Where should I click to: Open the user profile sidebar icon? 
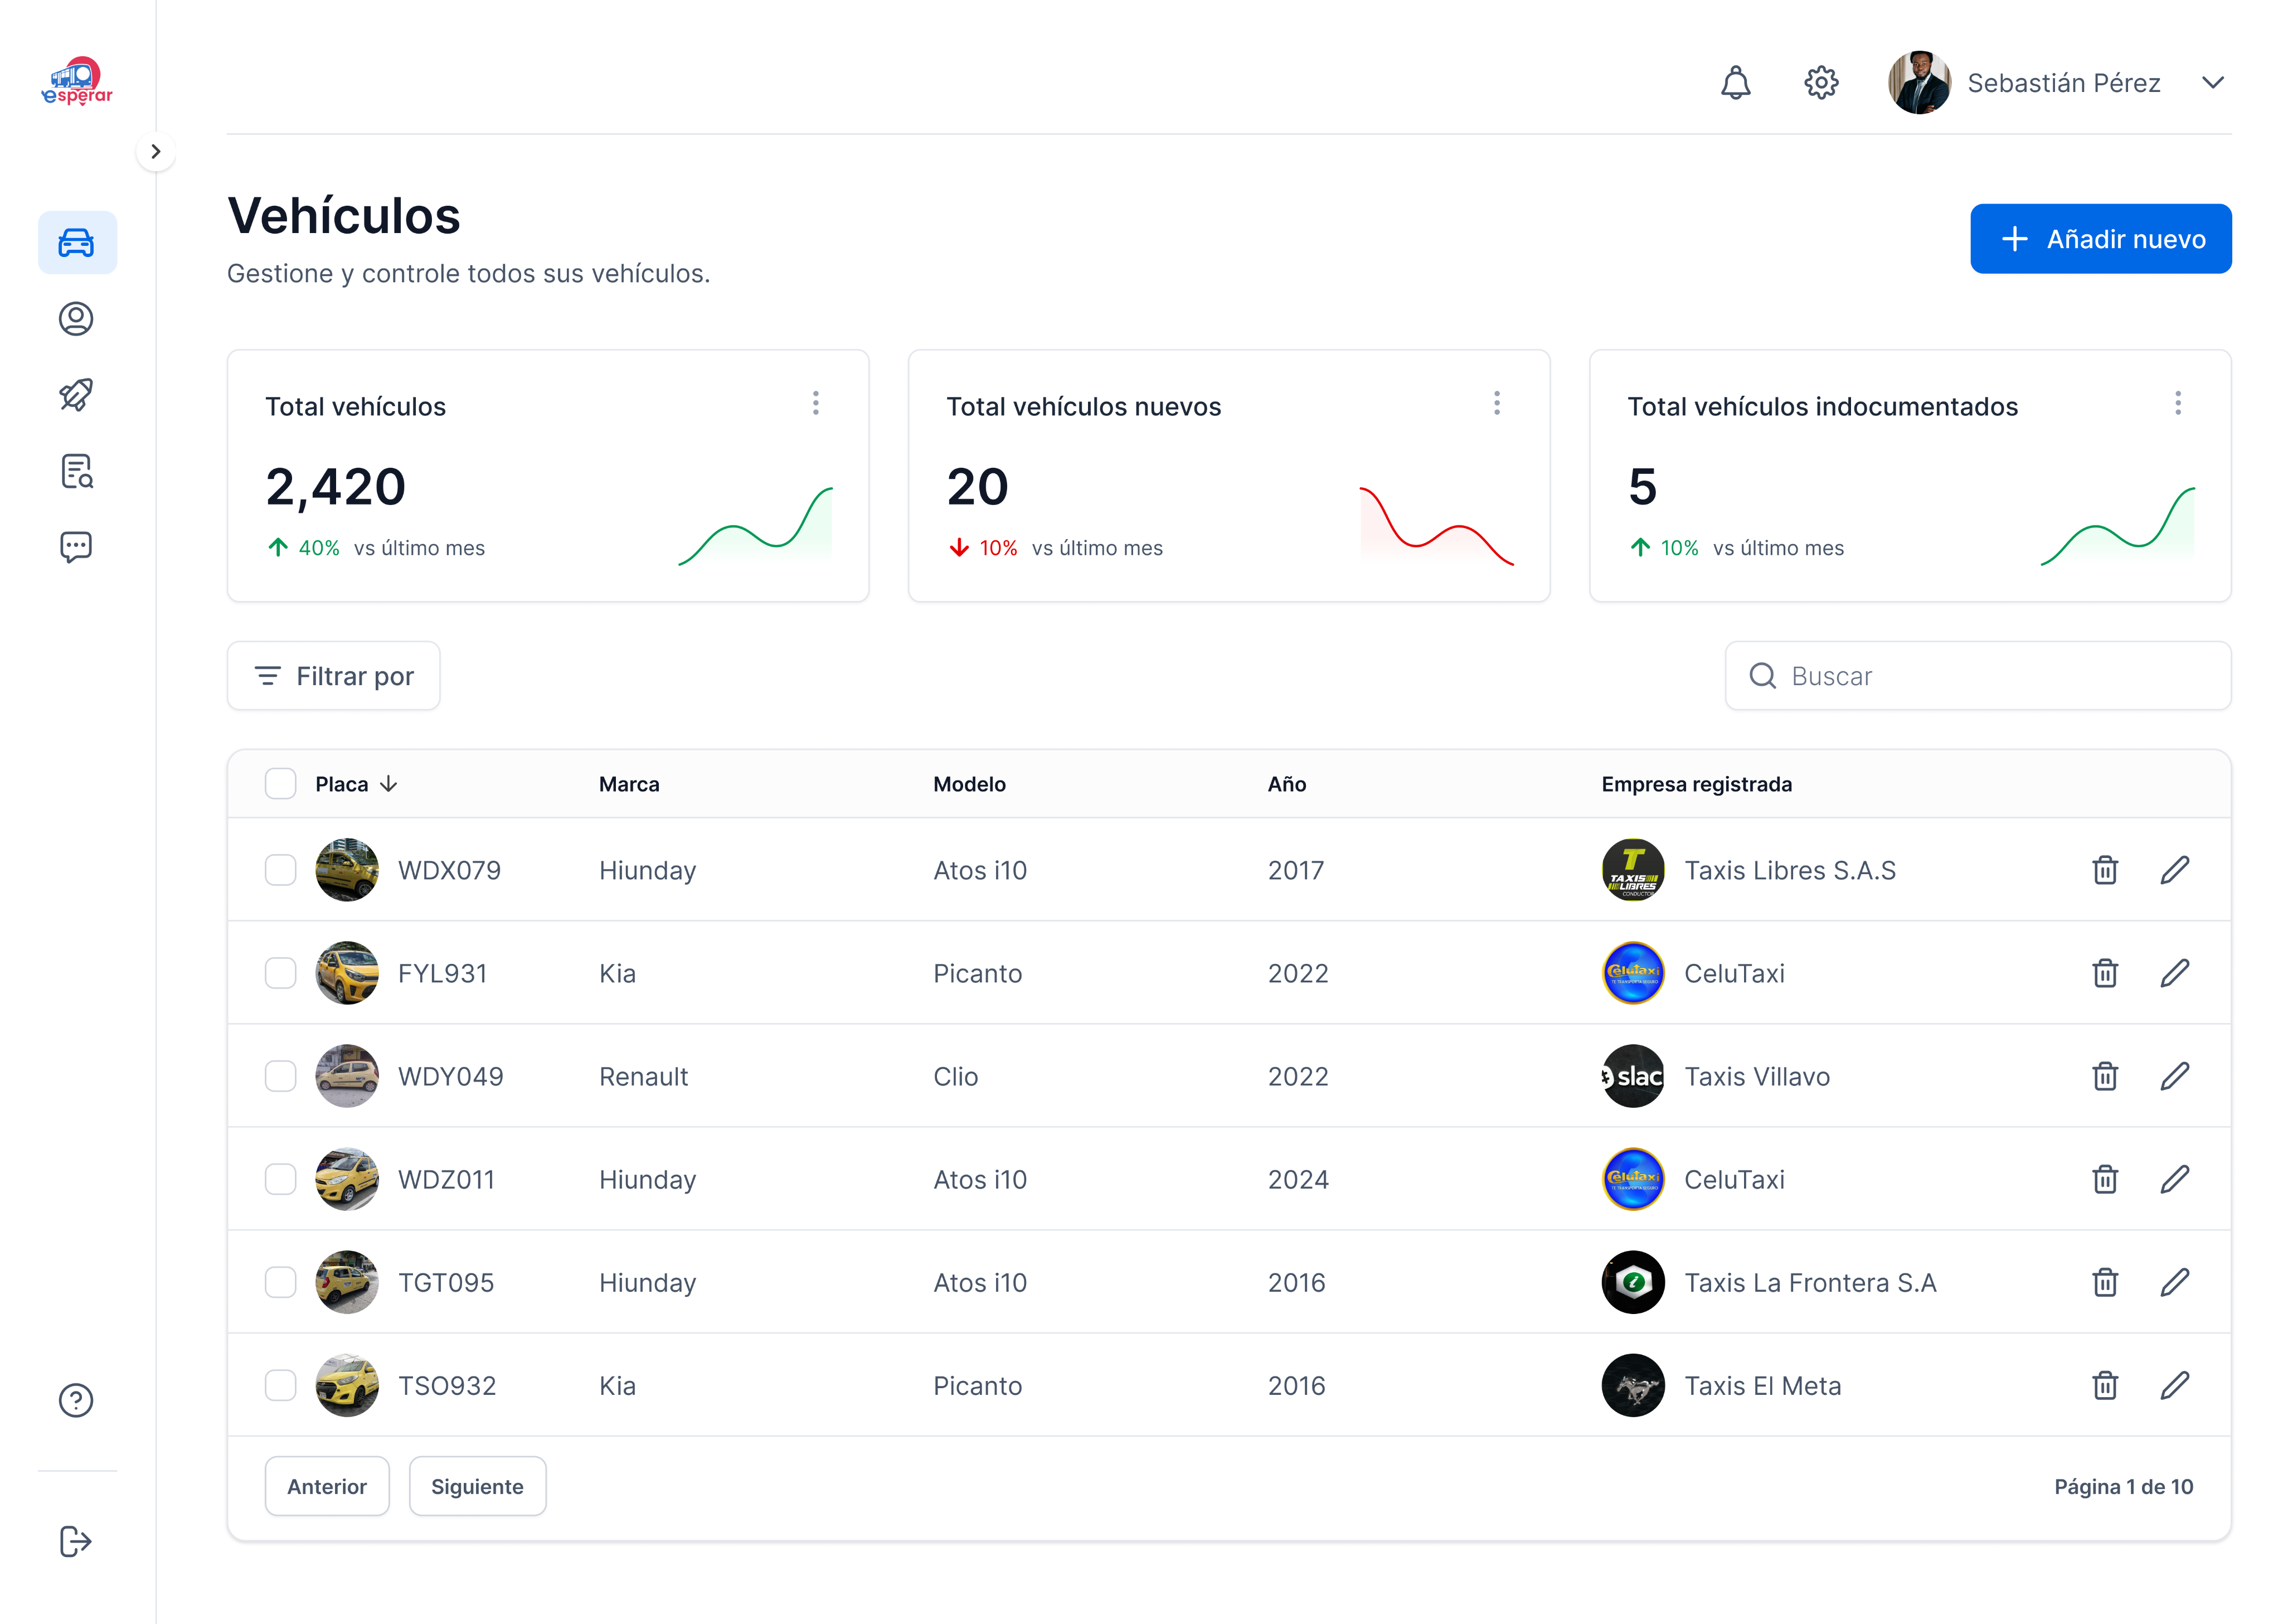coord(76,319)
